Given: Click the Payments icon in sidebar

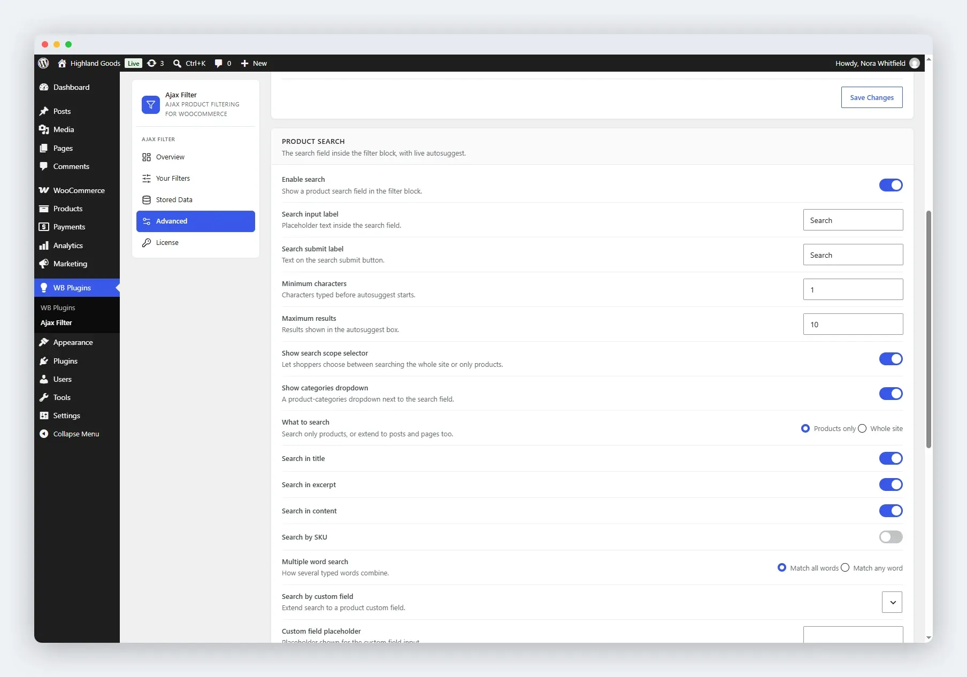Looking at the screenshot, I should pos(44,227).
